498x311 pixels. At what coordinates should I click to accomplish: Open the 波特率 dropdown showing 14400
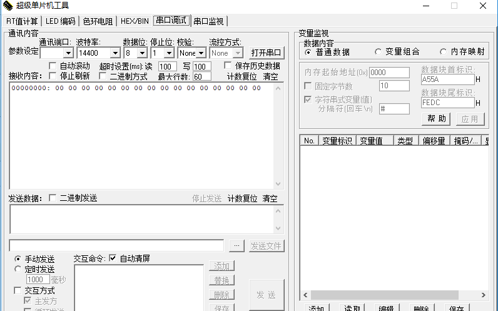114,53
